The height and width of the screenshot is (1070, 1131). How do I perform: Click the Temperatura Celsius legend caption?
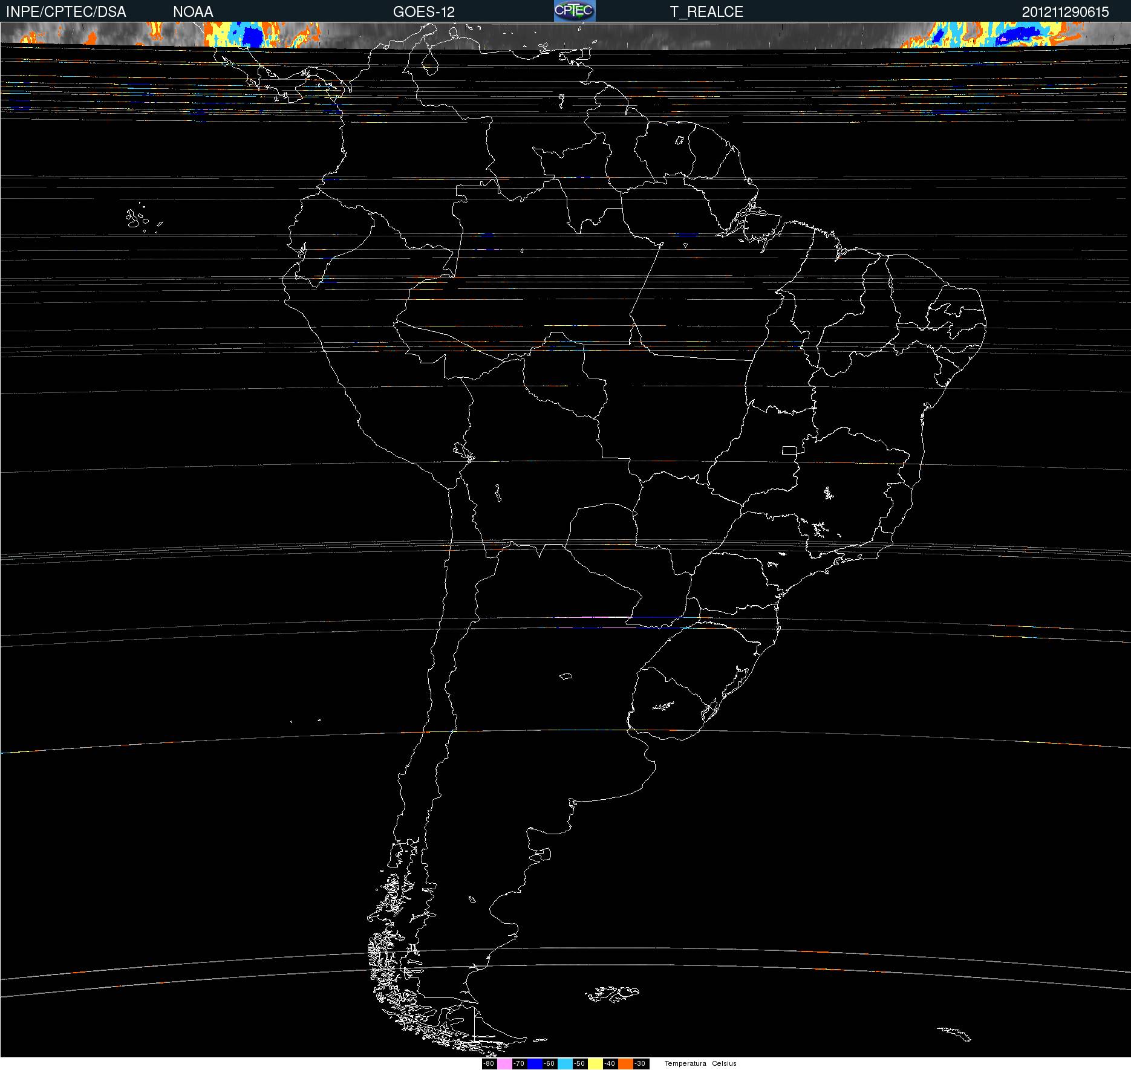700,1064
